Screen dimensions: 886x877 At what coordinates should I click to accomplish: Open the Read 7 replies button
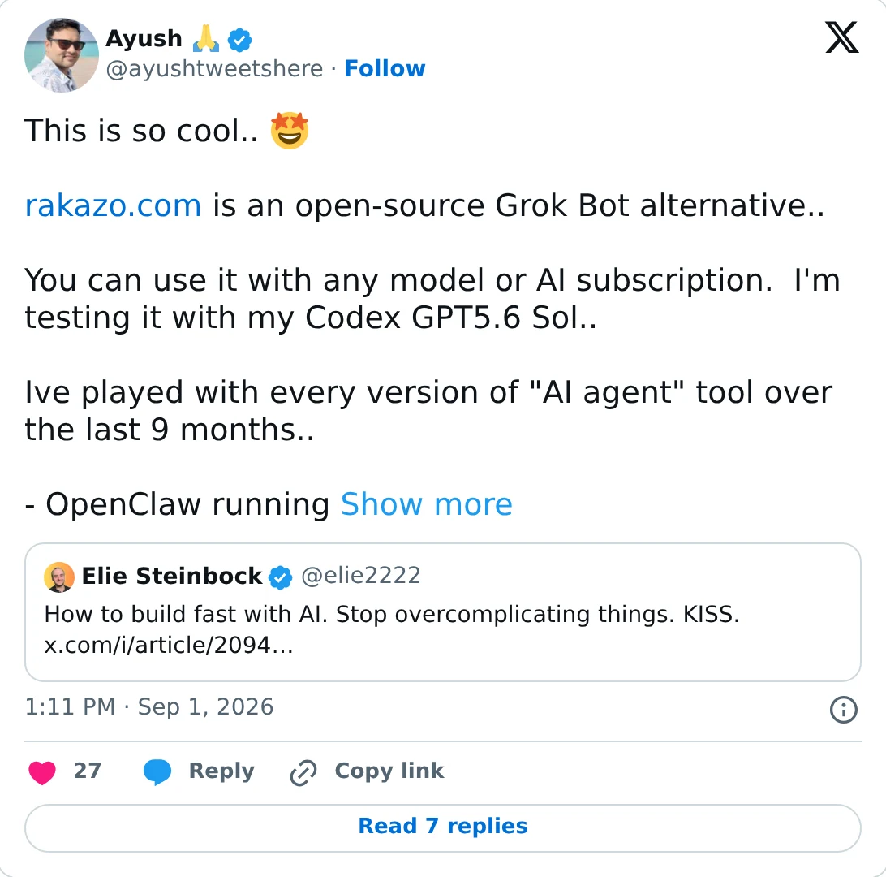pyautogui.click(x=443, y=827)
